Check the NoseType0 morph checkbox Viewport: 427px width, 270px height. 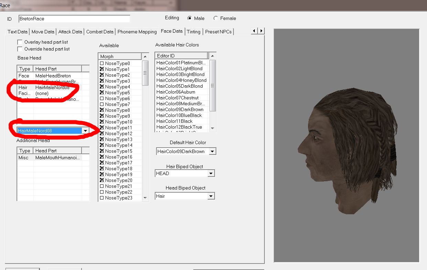(x=102, y=63)
